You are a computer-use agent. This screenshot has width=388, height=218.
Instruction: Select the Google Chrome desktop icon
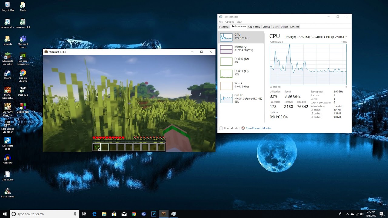point(23,76)
